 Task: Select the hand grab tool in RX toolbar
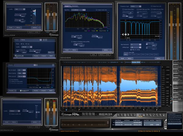click(164, 115)
